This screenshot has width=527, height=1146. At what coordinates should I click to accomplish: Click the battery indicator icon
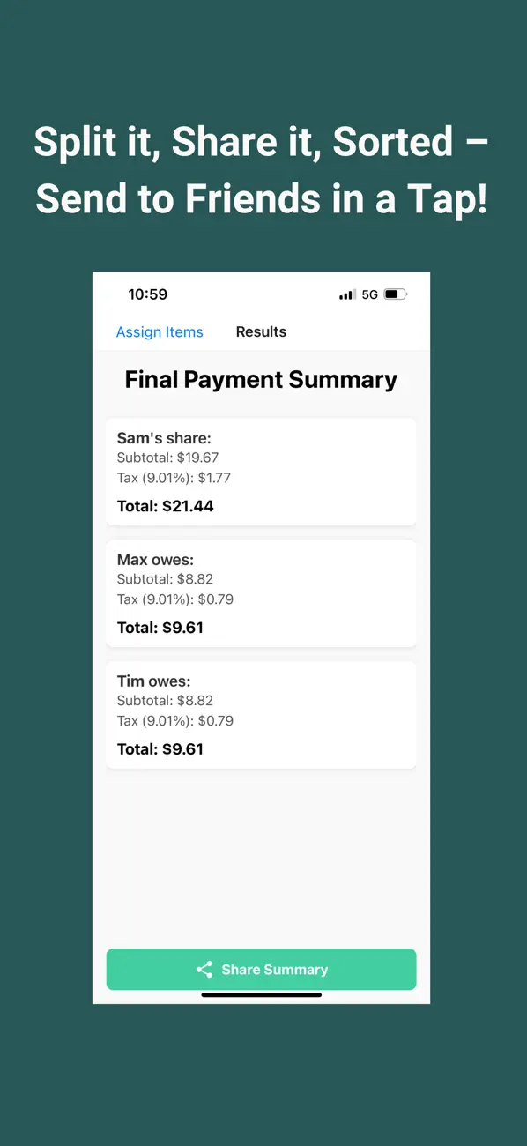394,294
